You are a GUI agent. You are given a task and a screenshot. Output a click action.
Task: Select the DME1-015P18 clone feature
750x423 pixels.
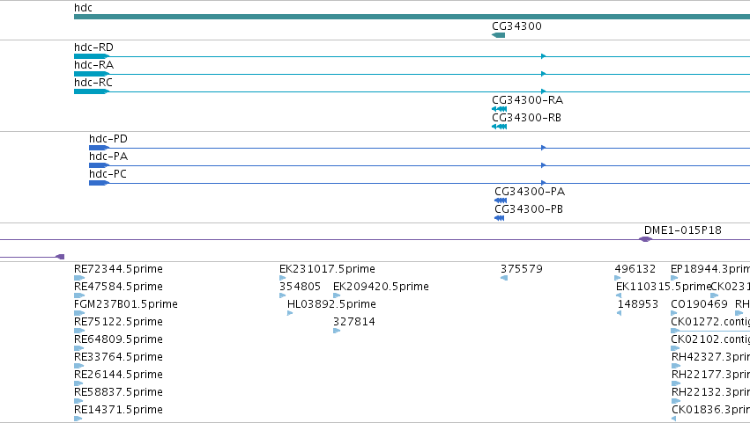[x=646, y=239]
